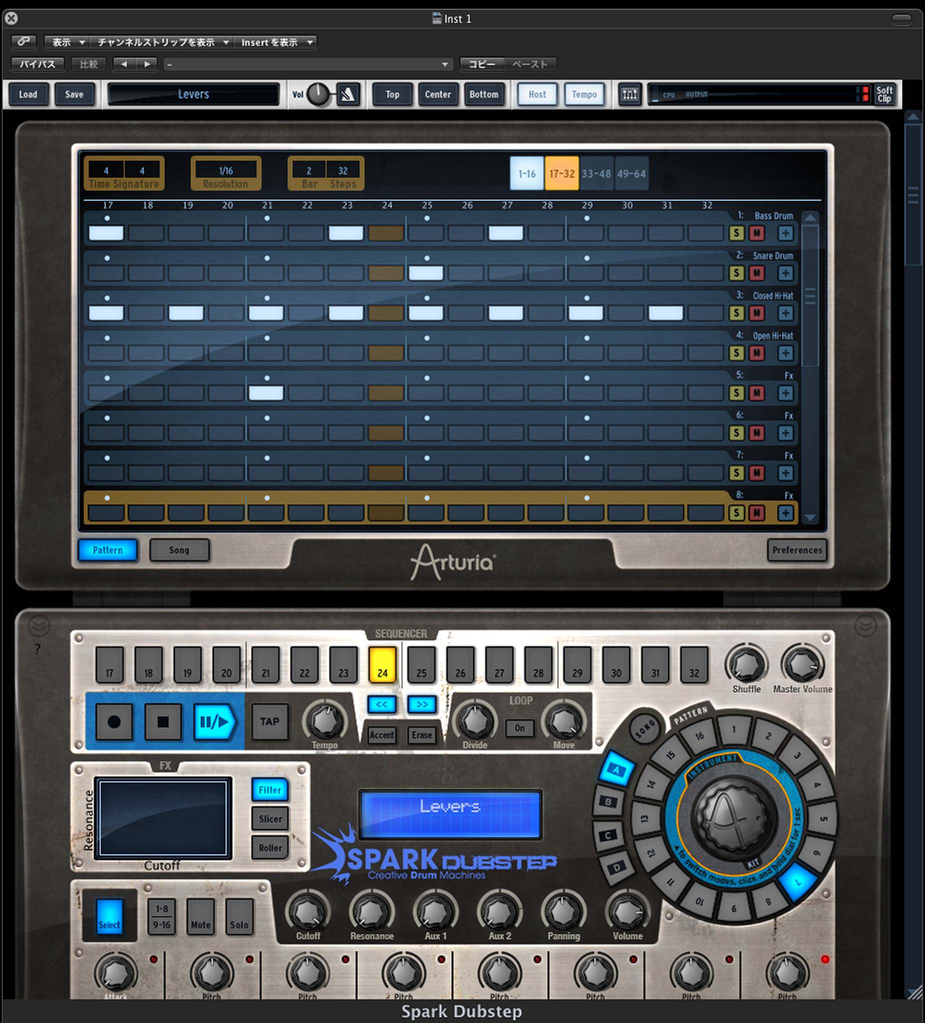Click the Shuffle knob
The image size is (925, 1023).
tap(746, 664)
